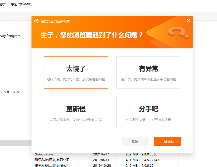This screenshot has height=167, width=217.
Task: Click the 421 MB size cell
Action: 132,160
